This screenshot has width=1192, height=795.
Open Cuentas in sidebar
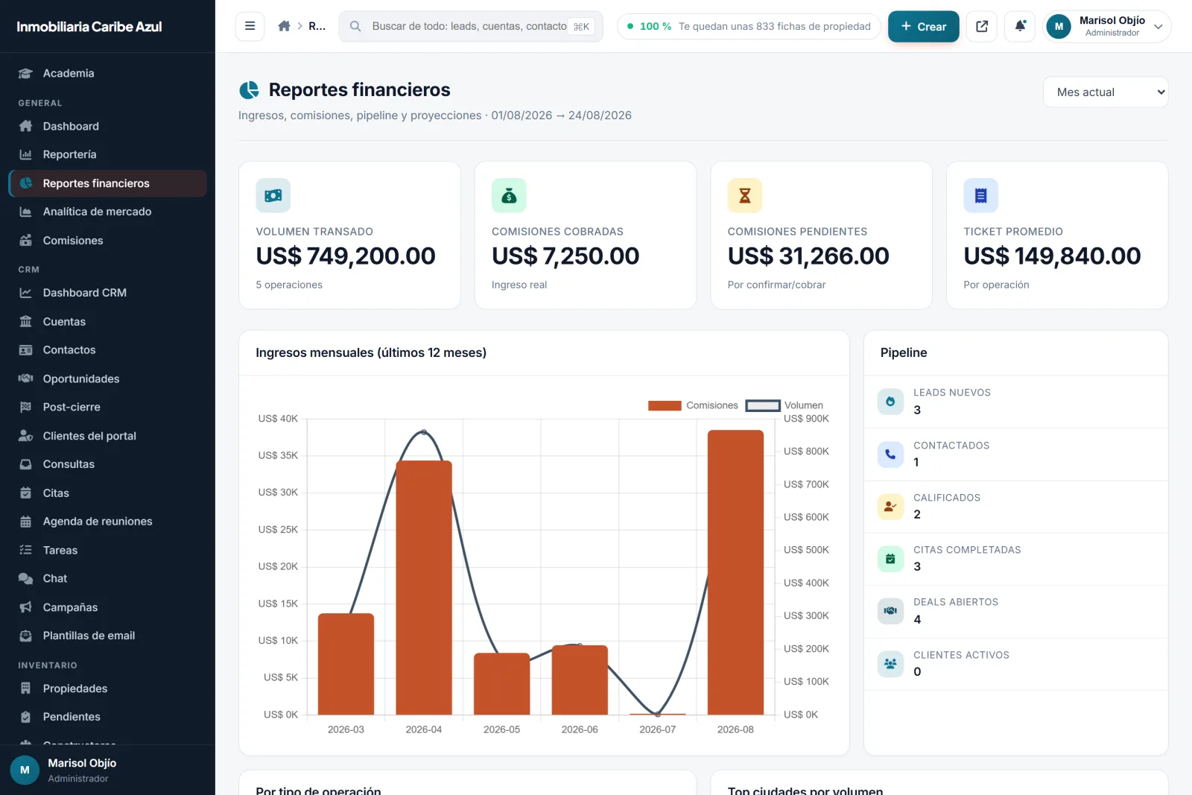coord(107,322)
